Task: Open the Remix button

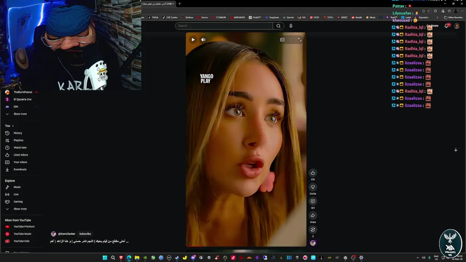Action: click(x=313, y=230)
